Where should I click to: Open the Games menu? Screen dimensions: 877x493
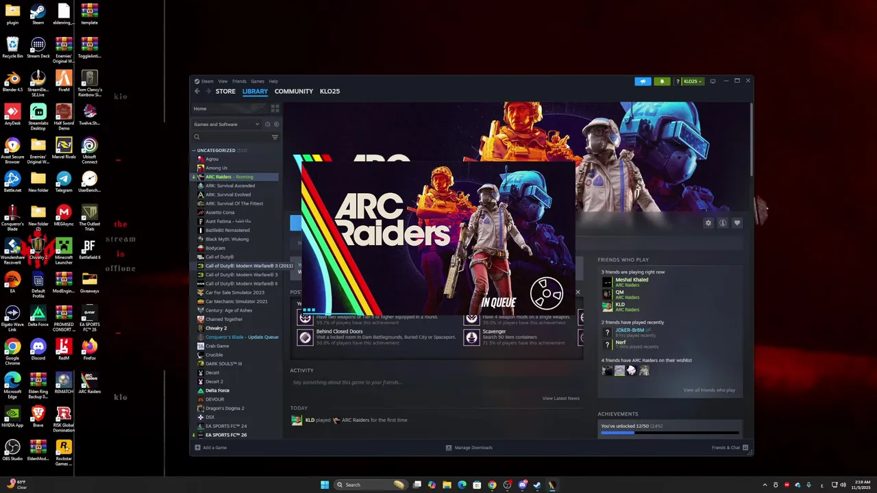click(257, 81)
